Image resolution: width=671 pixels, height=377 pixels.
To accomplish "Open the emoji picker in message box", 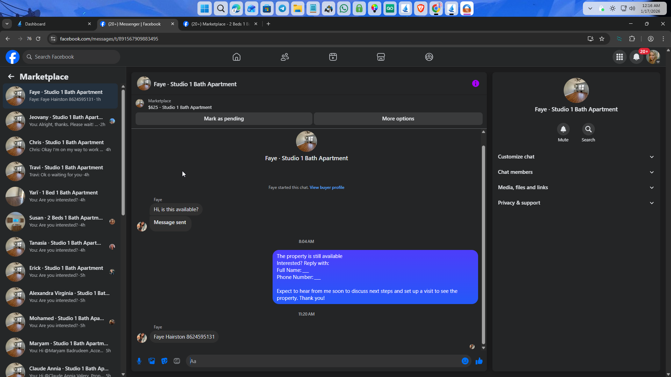I will click(465, 361).
